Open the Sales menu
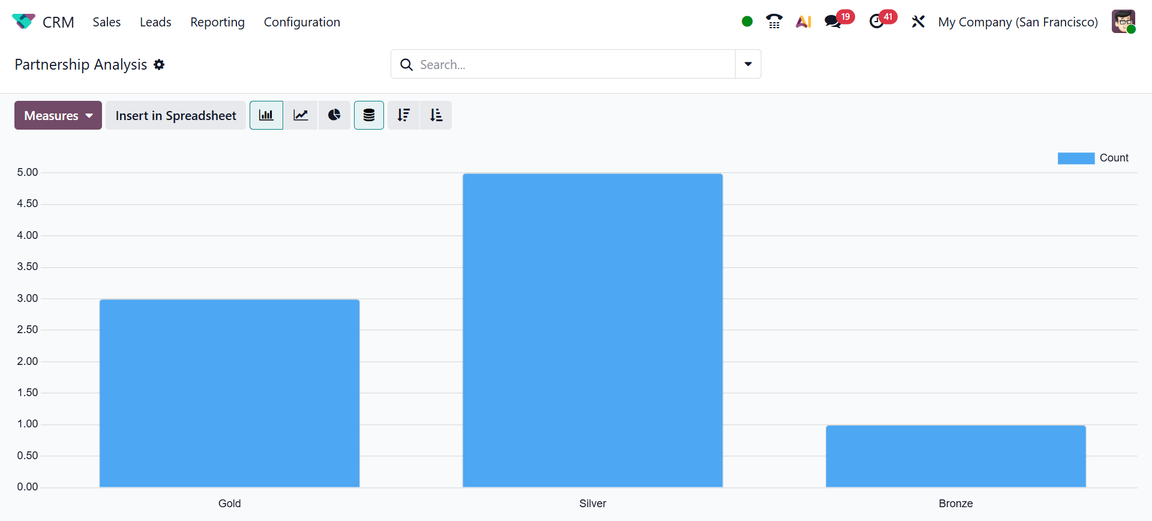The width and height of the screenshot is (1152, 521). pos(107,22)
